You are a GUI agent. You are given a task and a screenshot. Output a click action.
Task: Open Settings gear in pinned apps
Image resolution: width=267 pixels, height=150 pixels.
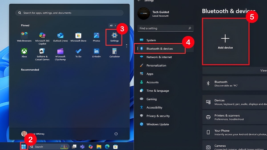114,37
